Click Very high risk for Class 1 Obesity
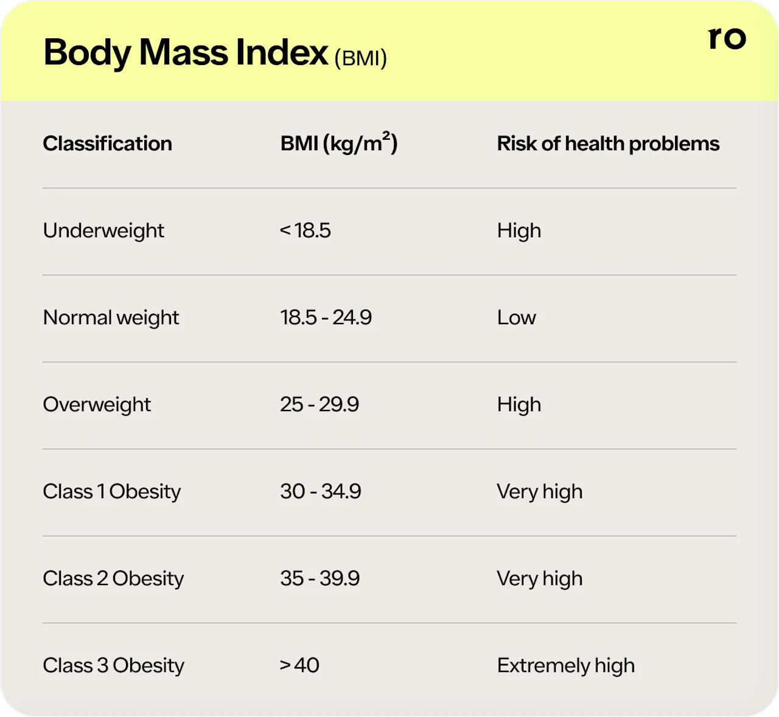The height and width of the screenshot is (717, 779). pyautogui.click(x=539, y=491)
